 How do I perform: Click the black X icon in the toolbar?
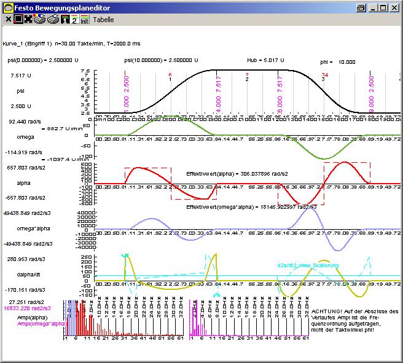[x=8, y=19]
